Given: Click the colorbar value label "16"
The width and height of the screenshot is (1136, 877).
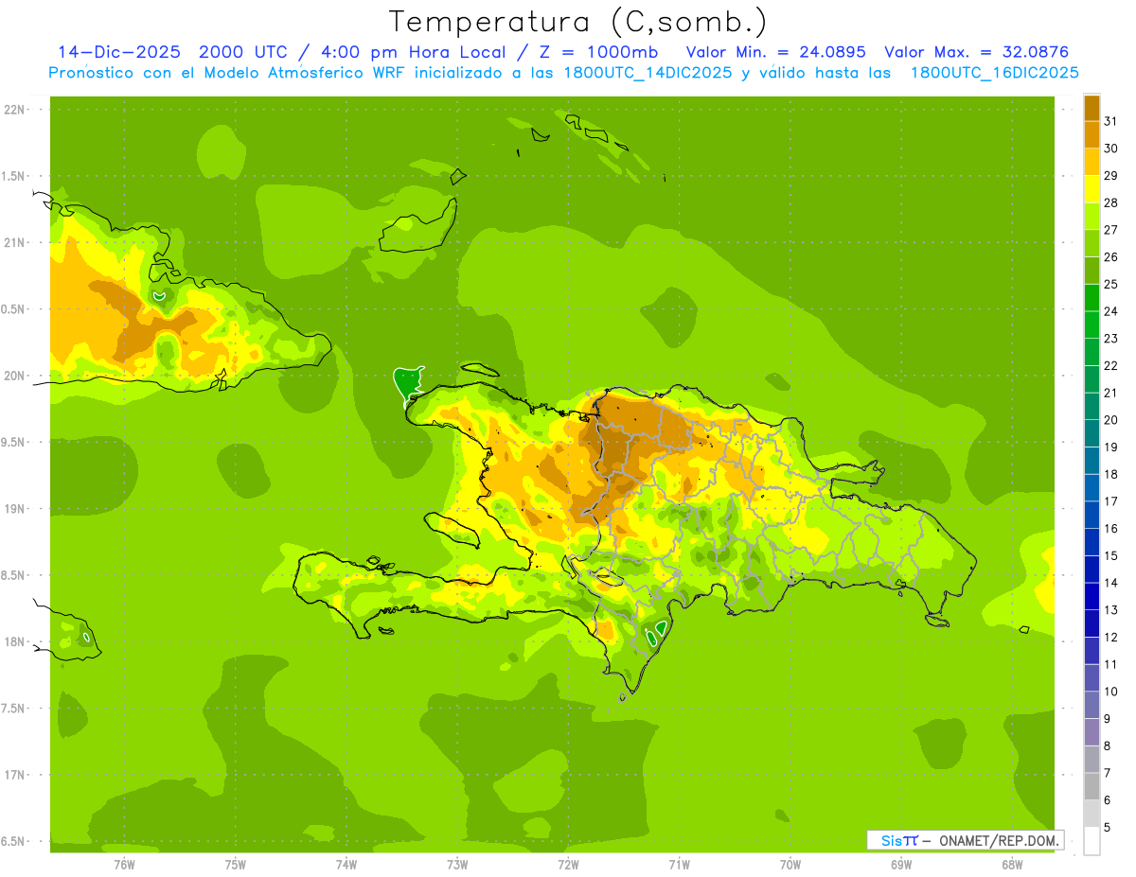Looking at the screenshot, I should pyautogui.click(x=1110, y=529).
